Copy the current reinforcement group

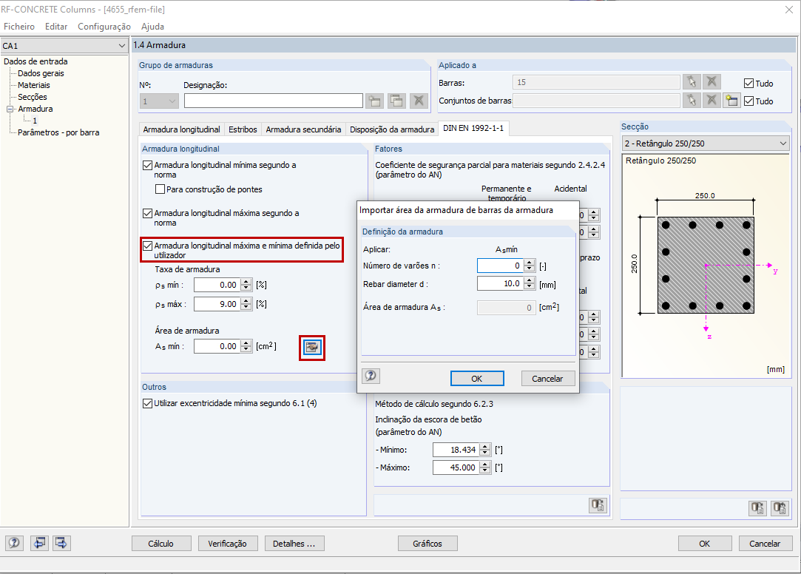[395, 101]
